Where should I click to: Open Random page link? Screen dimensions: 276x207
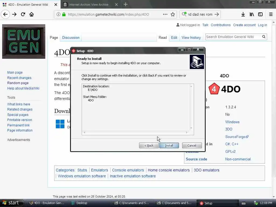[x=18, y=83]
